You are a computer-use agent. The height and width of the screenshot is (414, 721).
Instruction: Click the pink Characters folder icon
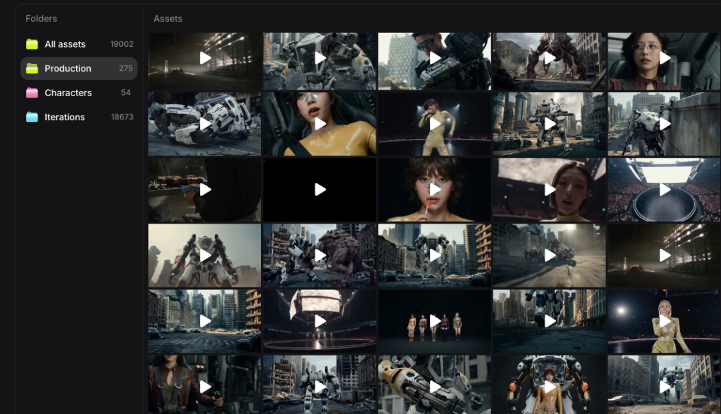point(32,93)
